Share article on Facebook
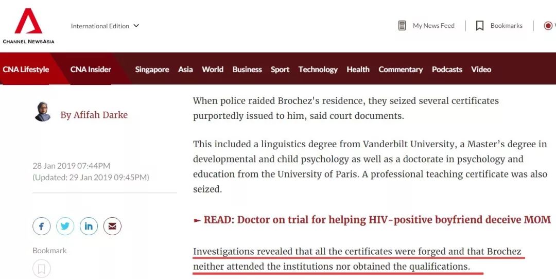Image resolution: width=556 pixels, height=279 pixels. click(42, 226)
